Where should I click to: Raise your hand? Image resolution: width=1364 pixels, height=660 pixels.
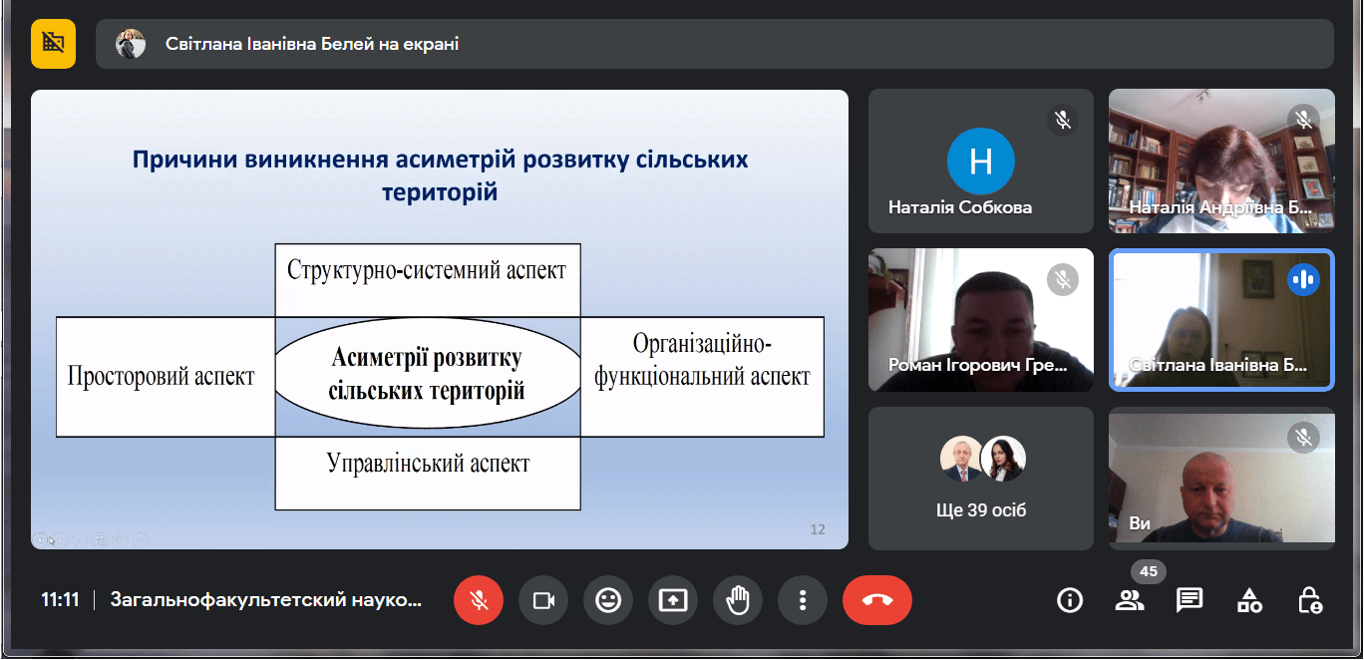[738, 600]
